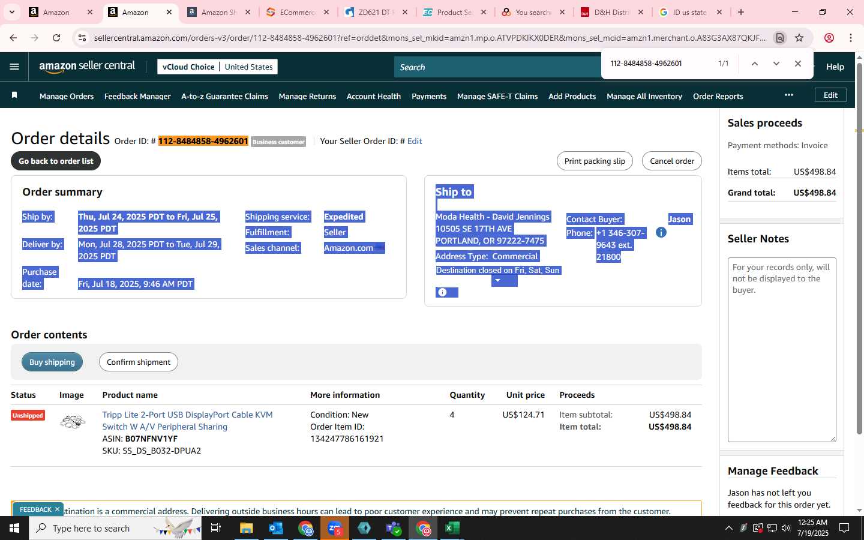
Task: Open the Chrome profile icon
Action: (x=829, y=38)
